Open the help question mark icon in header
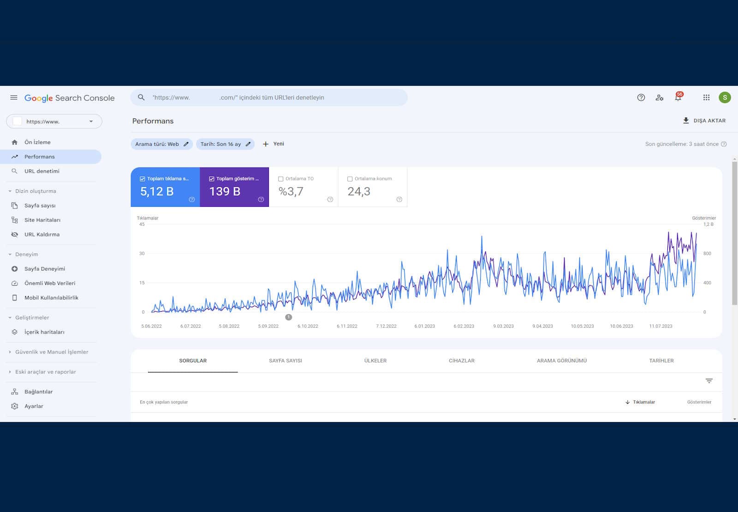This screenshot has height=512, width=738. [641, 97]
